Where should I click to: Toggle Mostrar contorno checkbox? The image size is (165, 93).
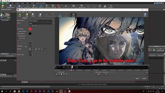pyautogui.click(x=18, y=31)
